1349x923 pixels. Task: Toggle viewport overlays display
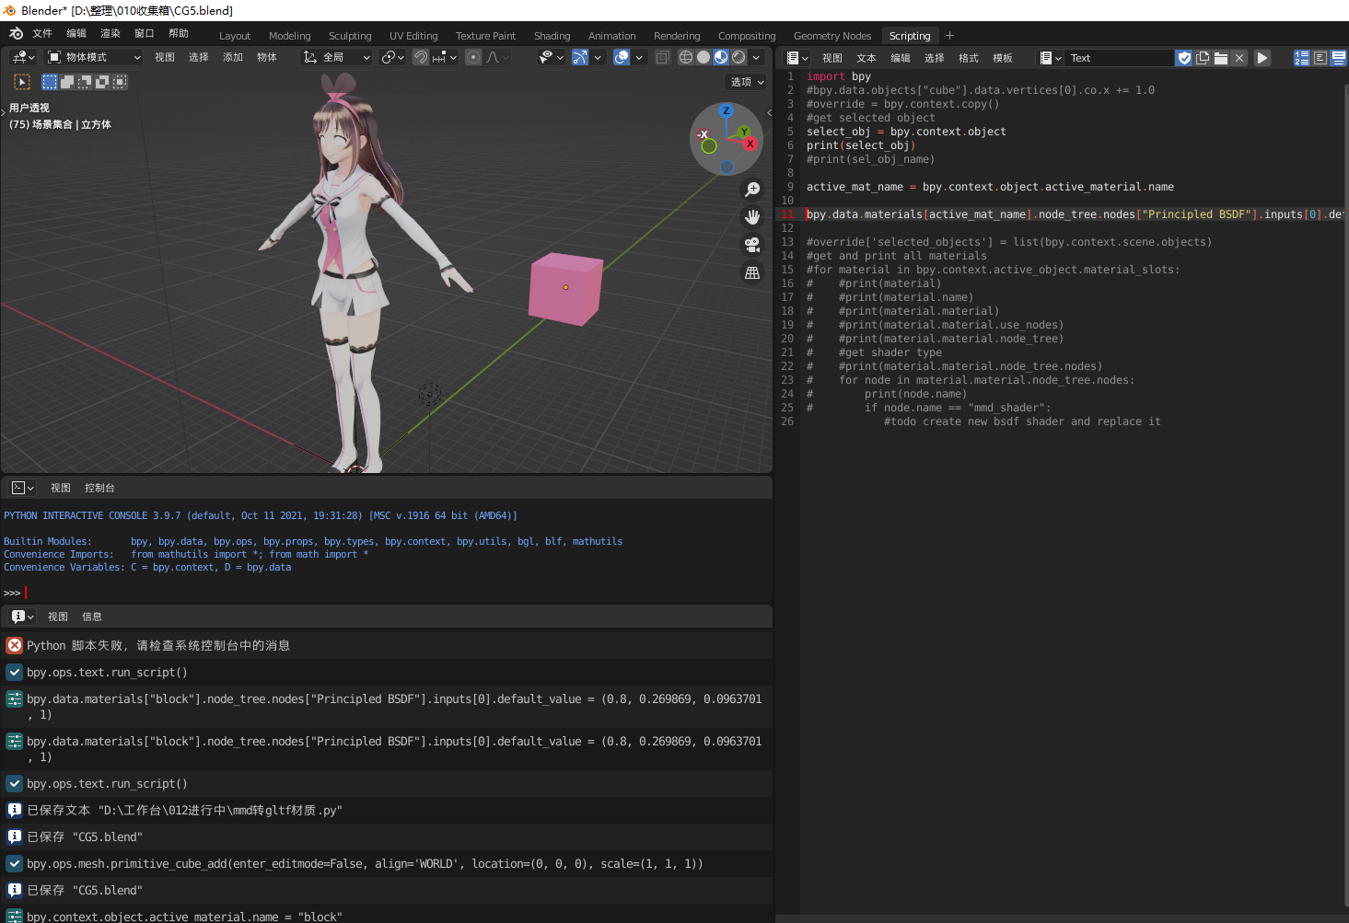click(x=622, y=57)
